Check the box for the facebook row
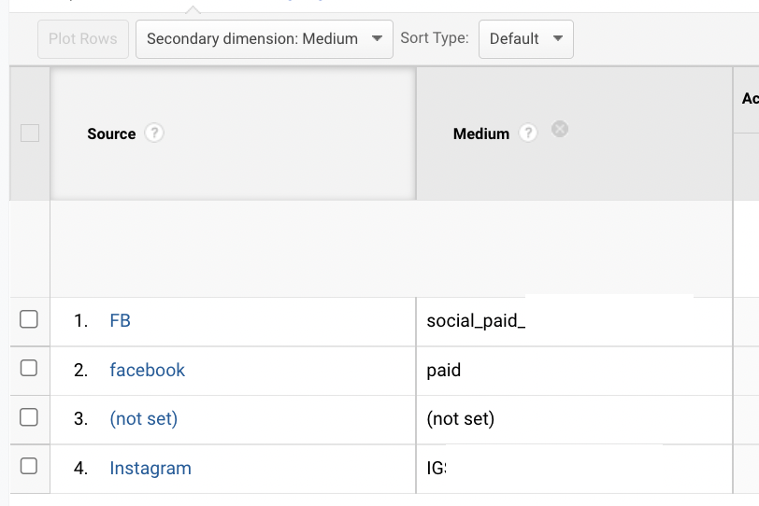The height and width of the screenshot is (506, 759). [29, 368]
